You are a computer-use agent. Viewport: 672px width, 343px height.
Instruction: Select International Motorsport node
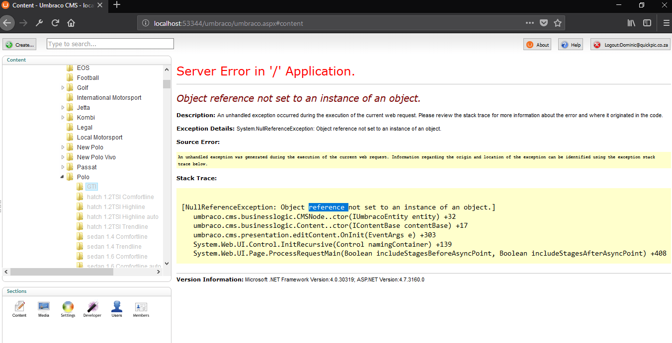pyautogui.click(x=109, y=98)
